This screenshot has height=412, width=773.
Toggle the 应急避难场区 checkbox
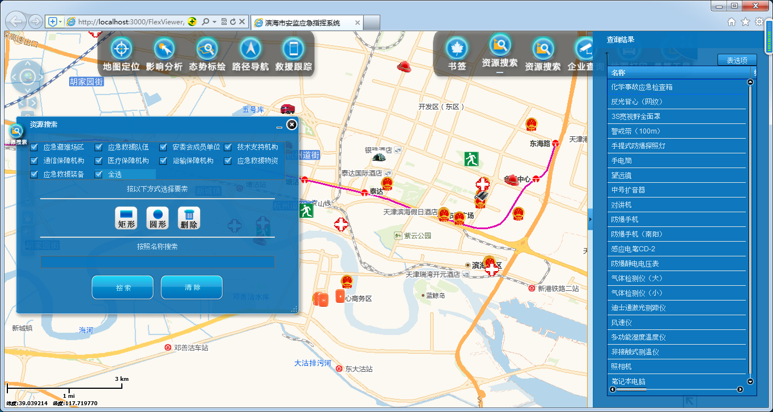[x=33, y=147]
